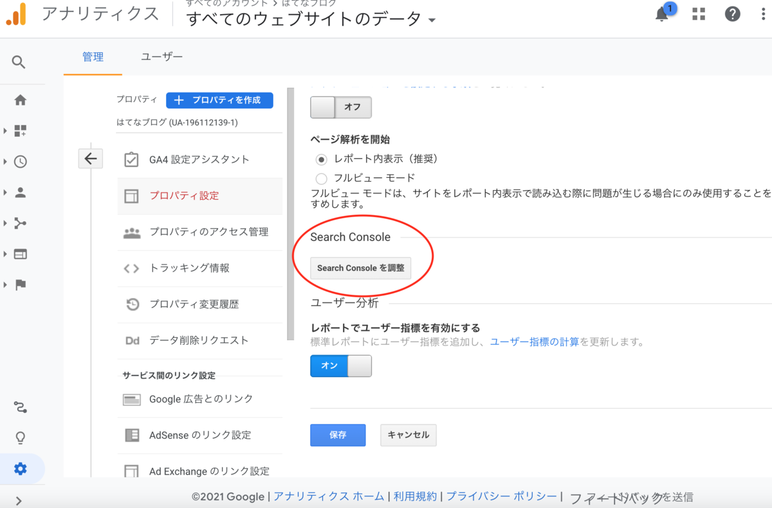Toggle the オフ switch on
The image size is (772, 508).
341,107
